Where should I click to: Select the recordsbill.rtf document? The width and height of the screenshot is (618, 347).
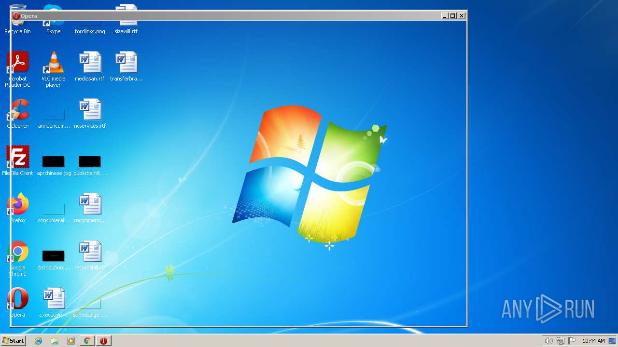[90, 255]
